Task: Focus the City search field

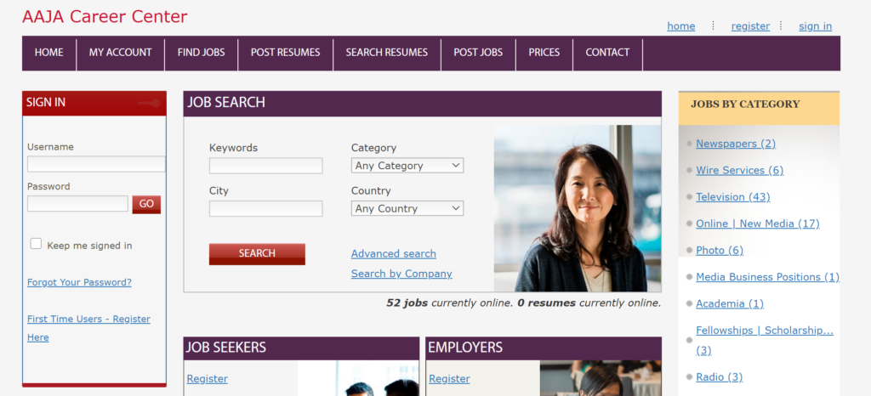Action: click(265, 208)
